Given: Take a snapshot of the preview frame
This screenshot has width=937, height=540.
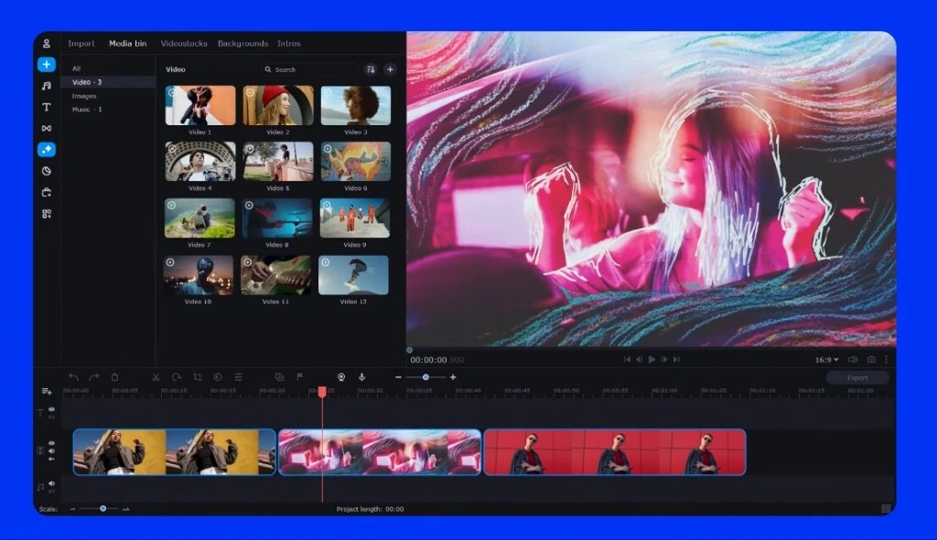Looking at the screenshot, I should pos(872,359).
